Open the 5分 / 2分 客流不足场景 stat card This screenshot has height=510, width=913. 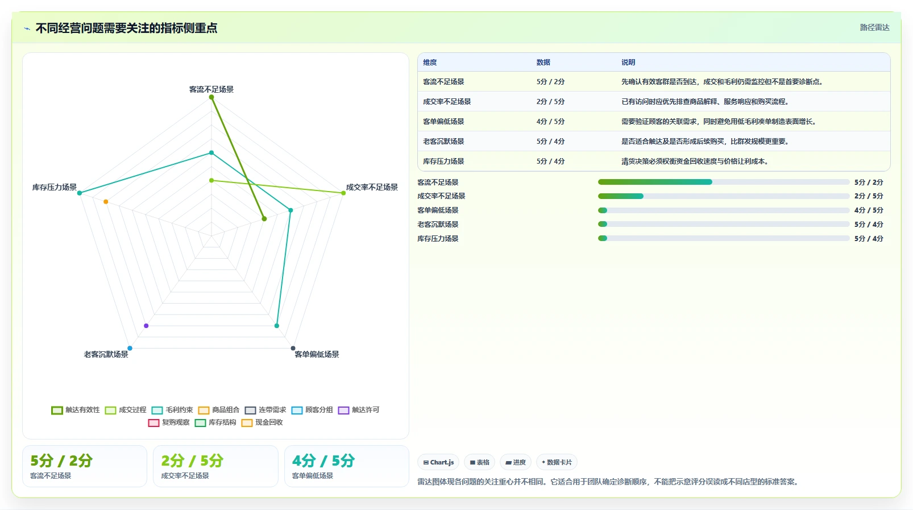coord(85,466)
